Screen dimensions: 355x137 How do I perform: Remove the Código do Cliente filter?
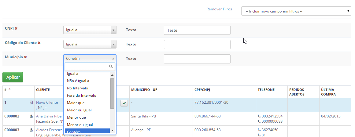click(39, 43)
